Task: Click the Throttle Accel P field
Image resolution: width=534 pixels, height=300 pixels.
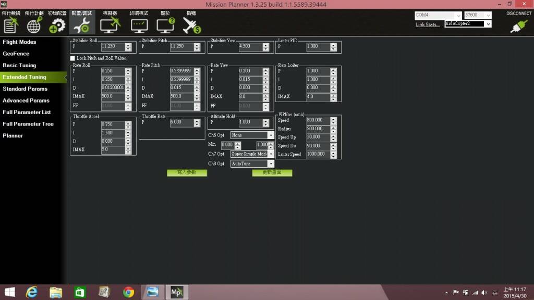Action: click(113, 124)
